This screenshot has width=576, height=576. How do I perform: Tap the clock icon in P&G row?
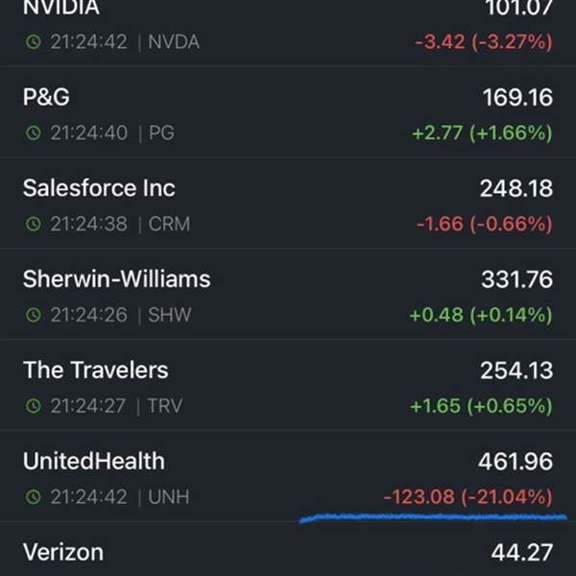pos(34,133)
